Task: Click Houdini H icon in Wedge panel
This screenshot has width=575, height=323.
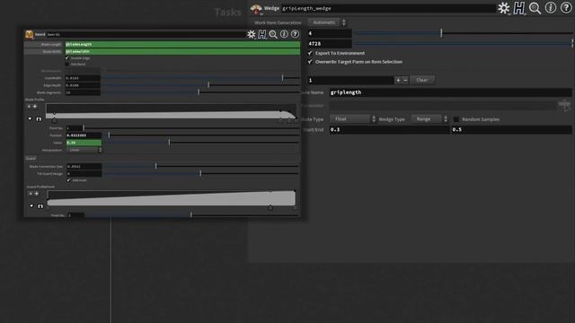Action: pyautogui.click(x=519, y=8)
